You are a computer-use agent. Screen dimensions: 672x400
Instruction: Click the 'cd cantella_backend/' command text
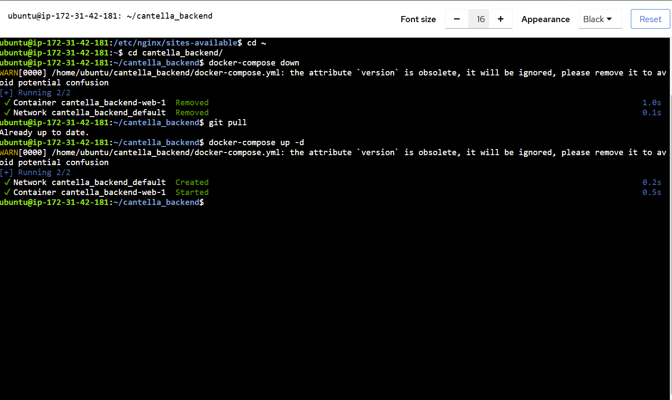175,53
